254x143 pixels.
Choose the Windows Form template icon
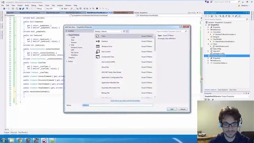tap(98, 46)
